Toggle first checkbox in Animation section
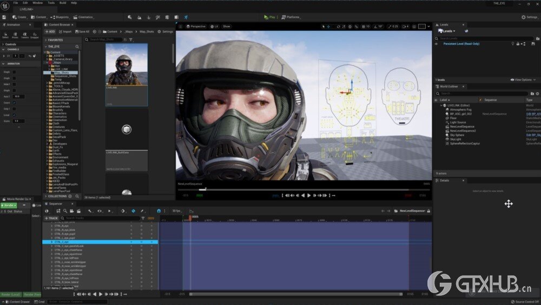Image resolution: width=541 pixels, height=305 pixels. point(14,72)
